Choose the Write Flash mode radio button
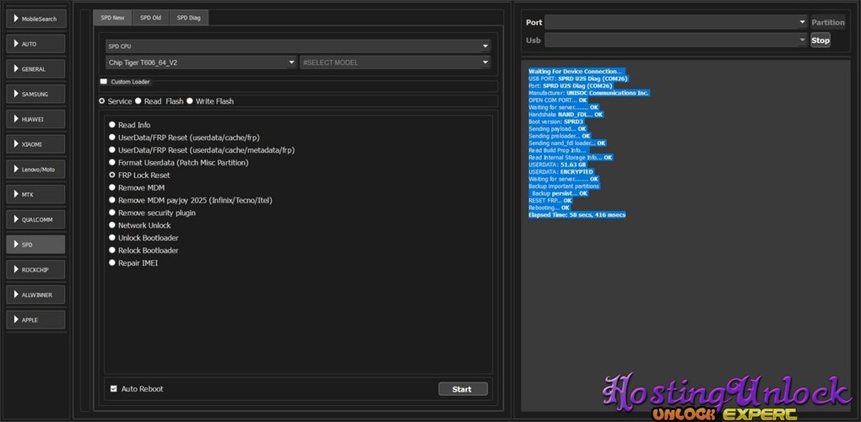The image size is (861, 422). pyautogui.click(x=190, y=101)
